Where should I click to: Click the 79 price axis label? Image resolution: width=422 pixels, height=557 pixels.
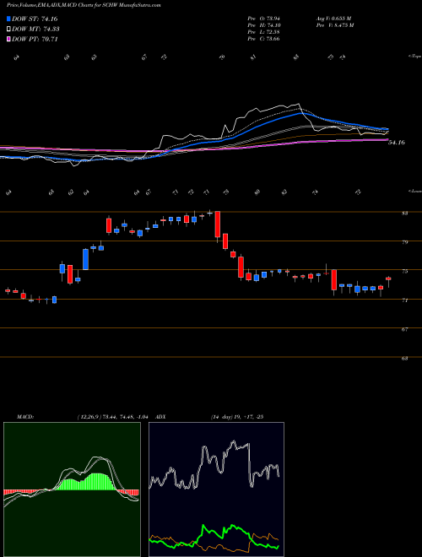click(404, 242)
